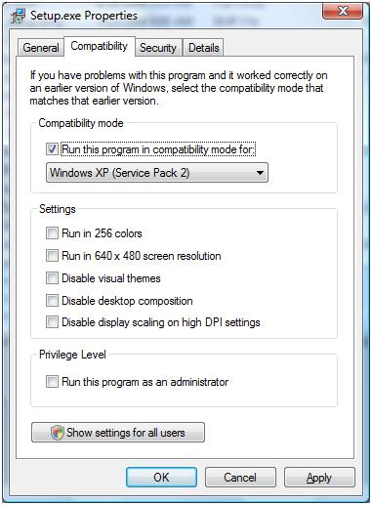Open the Security tab
Viewport: 372px width, 505px height.
[x=158, y=48]
